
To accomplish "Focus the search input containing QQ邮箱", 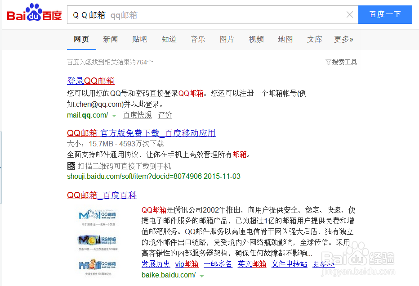I will pyautogui.click(x=213, y=15).
